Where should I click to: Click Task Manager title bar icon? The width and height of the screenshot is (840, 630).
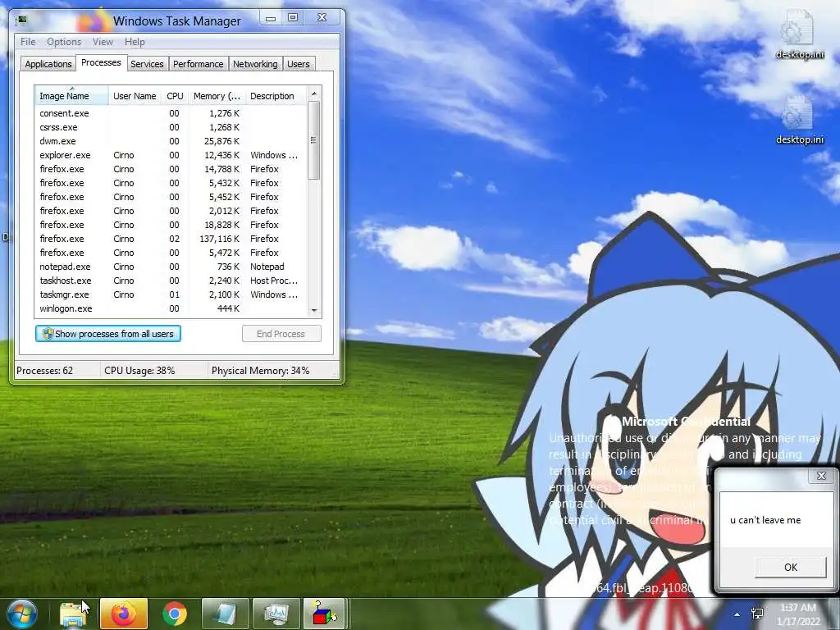pyautogui.click(x=21, y=21)
